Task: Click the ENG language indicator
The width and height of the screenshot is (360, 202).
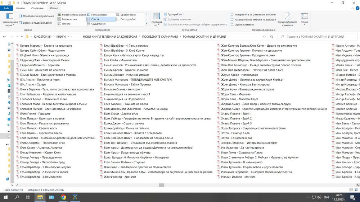Action: pyautogui.click(x=326, y=197)
